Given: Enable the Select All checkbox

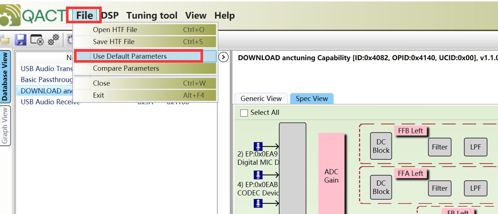Looking at the screenshot, I should tap(244, 113).
